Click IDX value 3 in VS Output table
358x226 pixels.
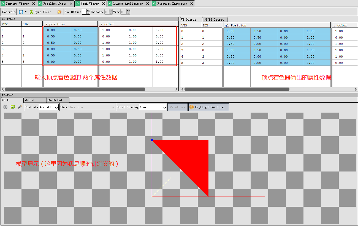click(x=211, y=63)
